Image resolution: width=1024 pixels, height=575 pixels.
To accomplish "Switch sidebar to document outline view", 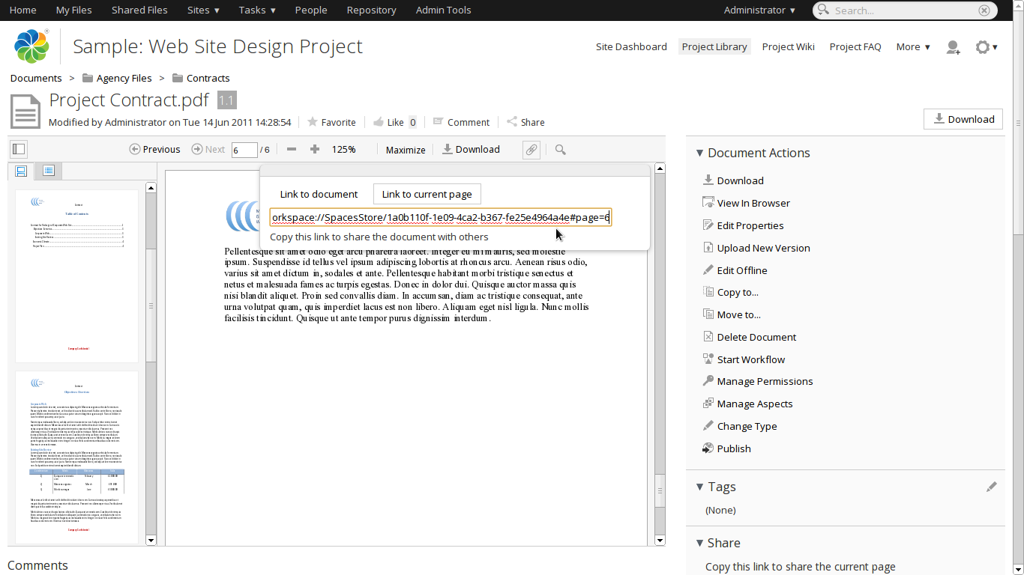I will click(x=49, y=171).
